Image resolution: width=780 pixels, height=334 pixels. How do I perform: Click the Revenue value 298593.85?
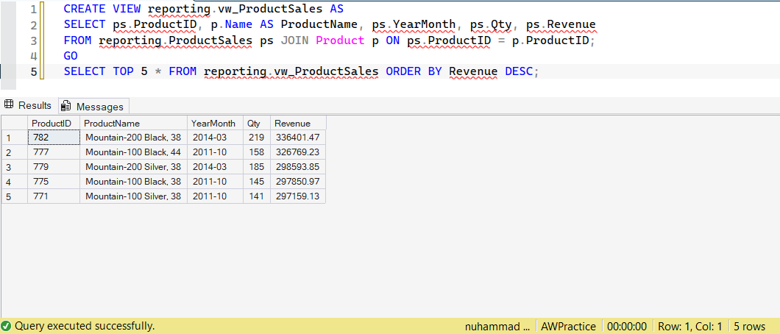(x=298, y=166)
